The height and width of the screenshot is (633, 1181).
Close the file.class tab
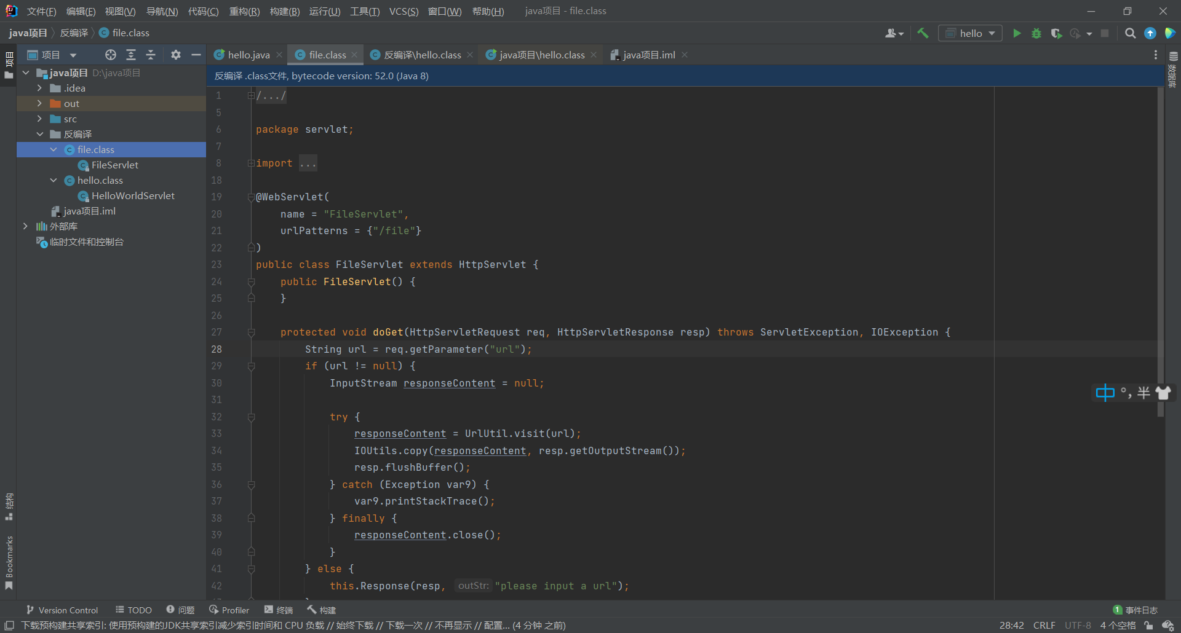(x=354, y=55)
